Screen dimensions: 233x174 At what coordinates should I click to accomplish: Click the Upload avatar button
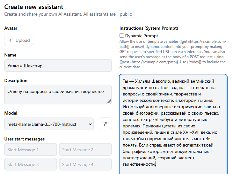19,40
